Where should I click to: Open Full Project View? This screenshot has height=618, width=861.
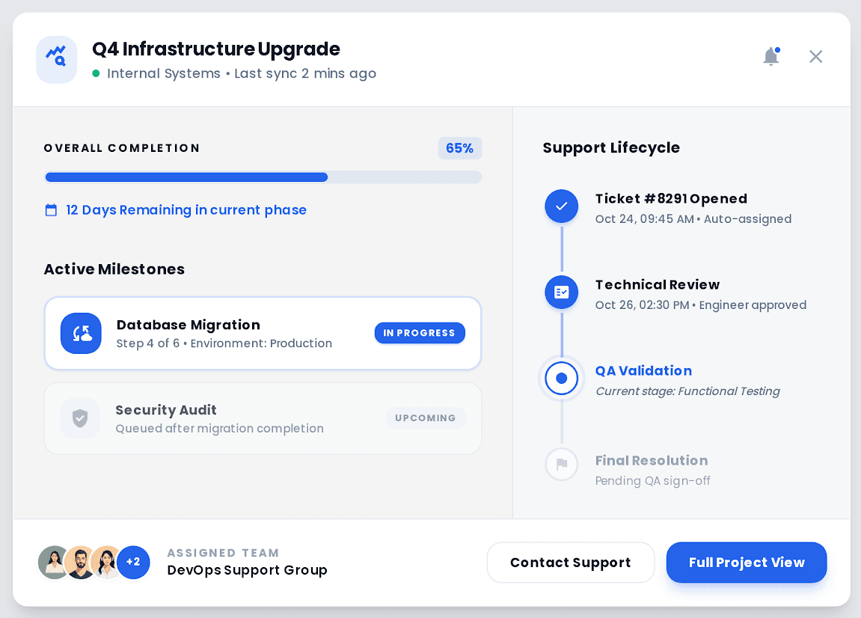coord(746,562)
